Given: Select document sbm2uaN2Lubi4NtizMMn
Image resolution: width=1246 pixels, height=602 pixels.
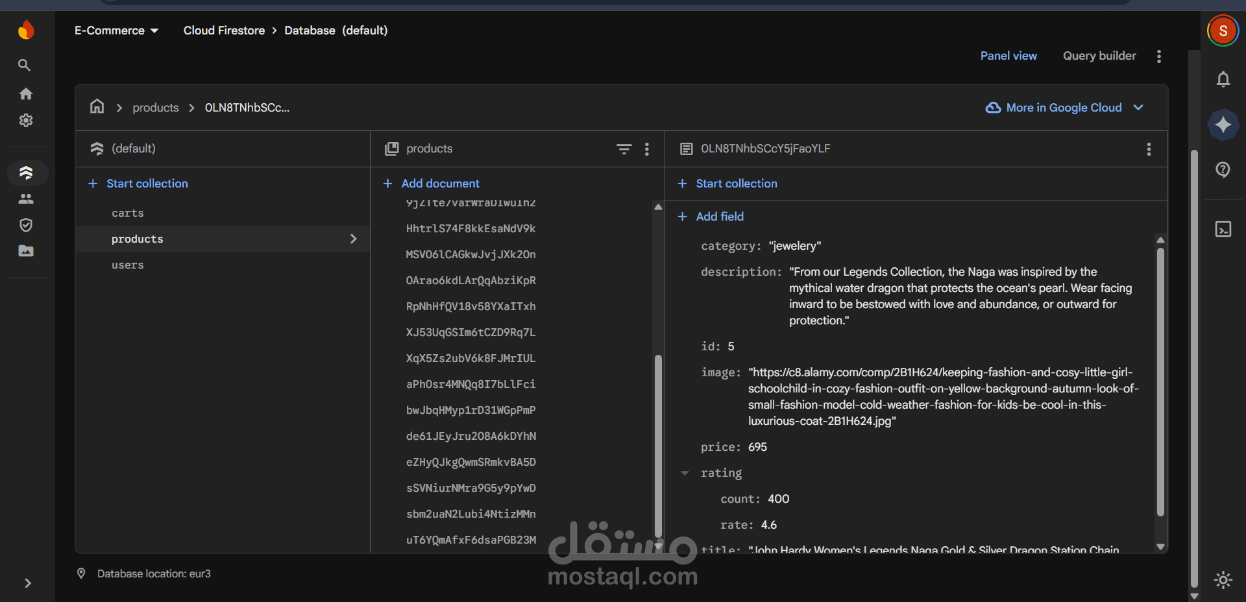Looking at the screenshot, I should click(471, 514).
